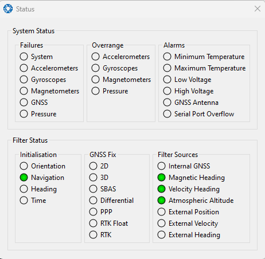
Task: Click the Pressure overrange indicator
Action: tap(95, 91)
